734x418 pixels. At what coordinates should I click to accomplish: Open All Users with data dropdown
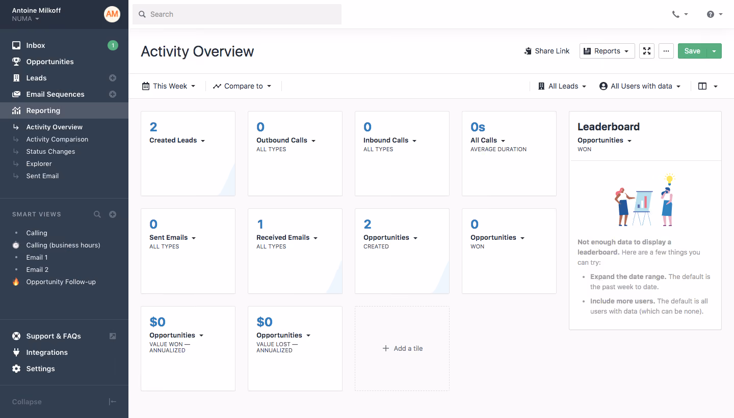640,86
